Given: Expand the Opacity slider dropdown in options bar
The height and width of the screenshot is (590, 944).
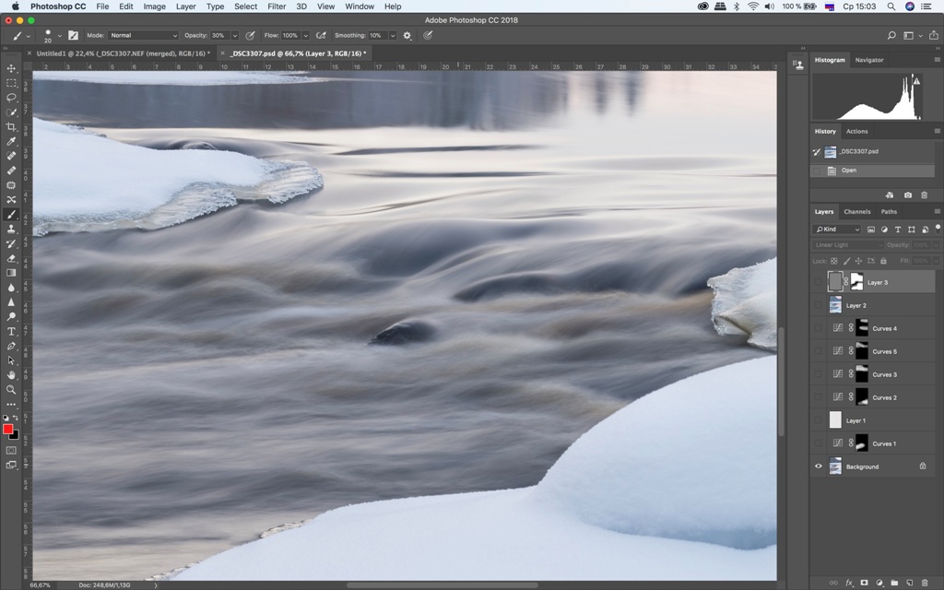Looking at the screenshot, I should click(233, 36).
